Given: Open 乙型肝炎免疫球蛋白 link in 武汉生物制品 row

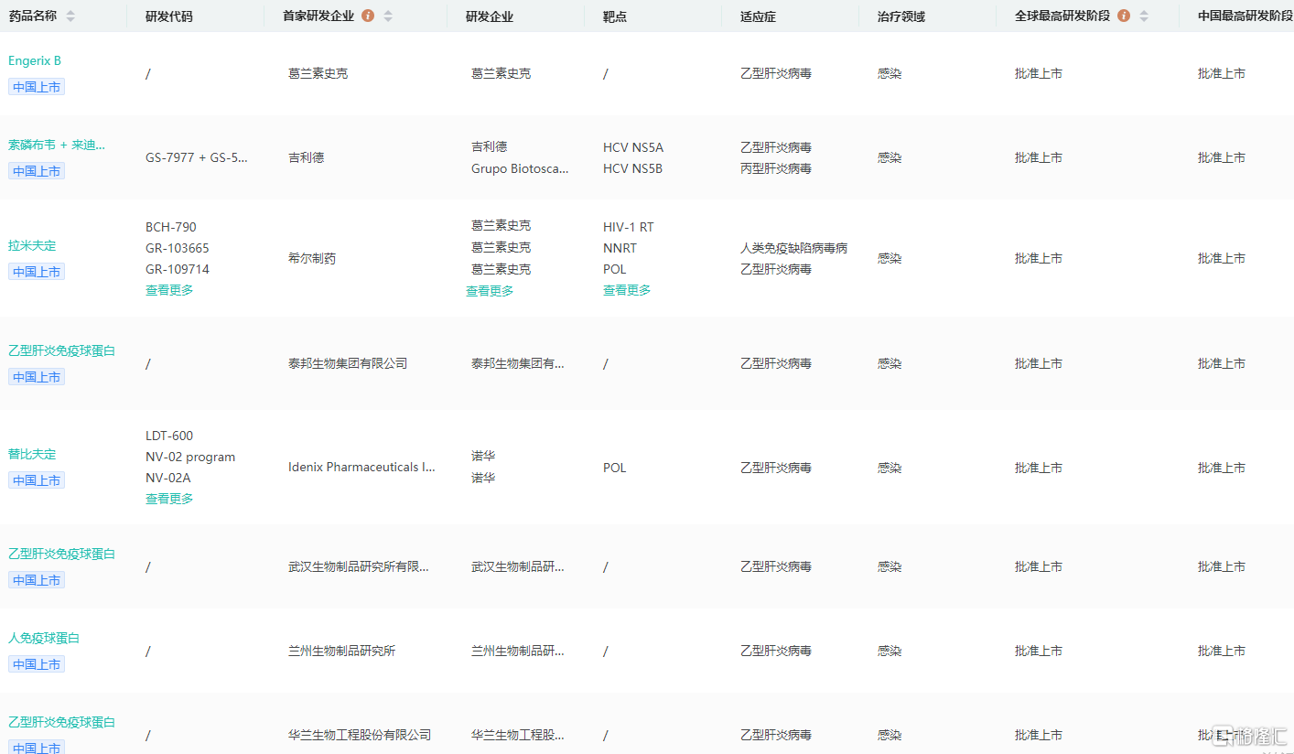Looking at the screenshot, I should point(62,554).
